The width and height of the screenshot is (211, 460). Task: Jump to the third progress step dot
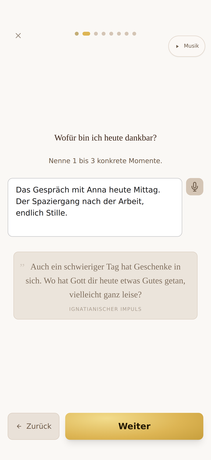coord(96,34)
